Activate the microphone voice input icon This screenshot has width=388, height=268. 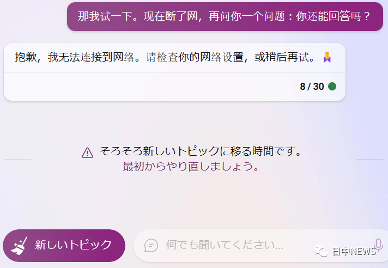[378, 245]
